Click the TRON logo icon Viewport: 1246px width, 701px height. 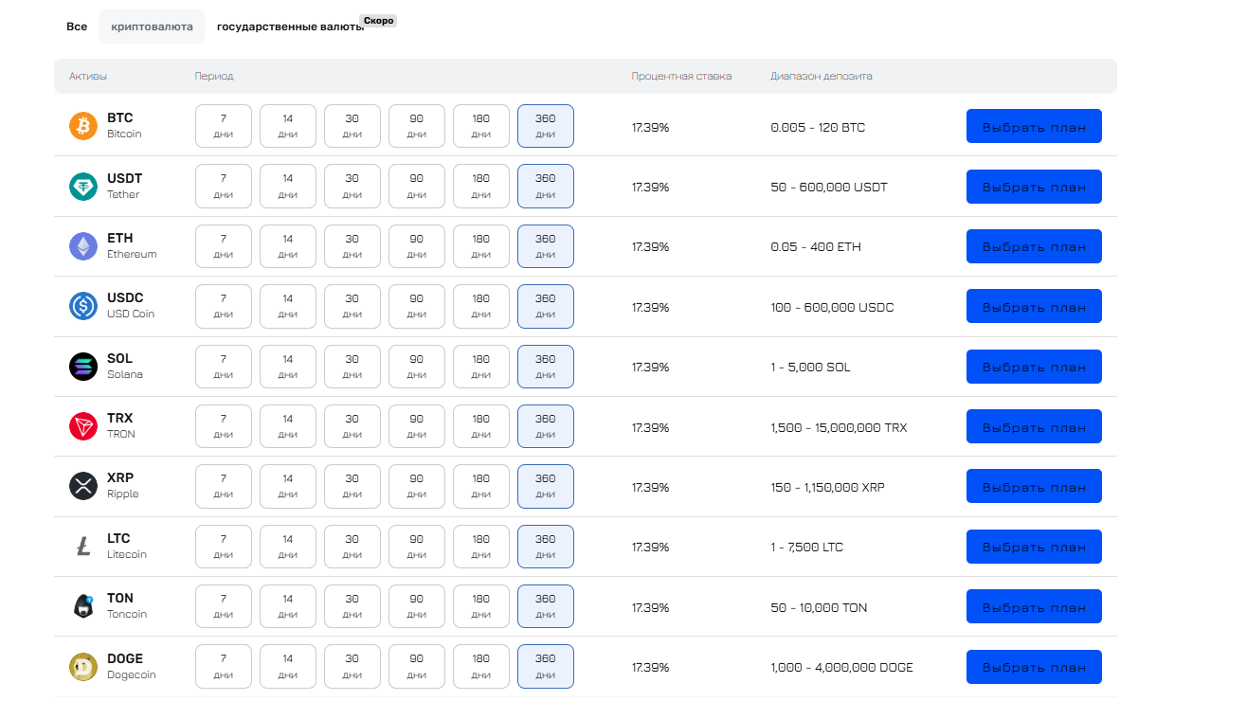pyautogui.click(x=83, y=426)
